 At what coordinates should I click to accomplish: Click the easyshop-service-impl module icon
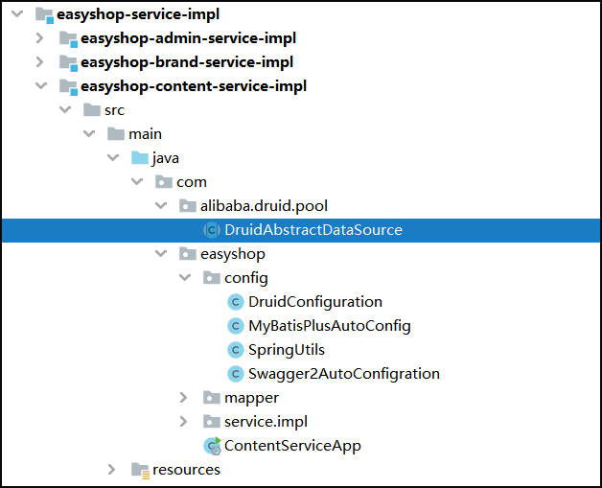pyautogui.click(x=44, y=15)
